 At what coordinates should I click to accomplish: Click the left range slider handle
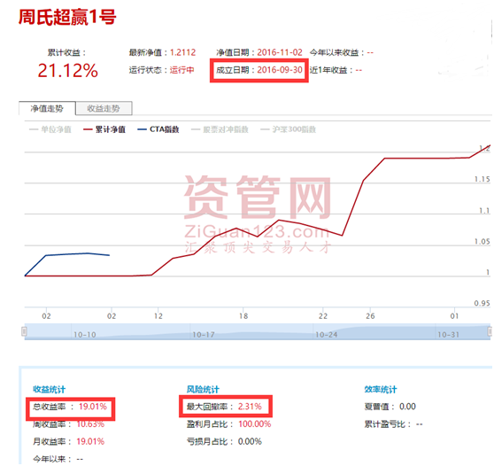pos(24,331)
